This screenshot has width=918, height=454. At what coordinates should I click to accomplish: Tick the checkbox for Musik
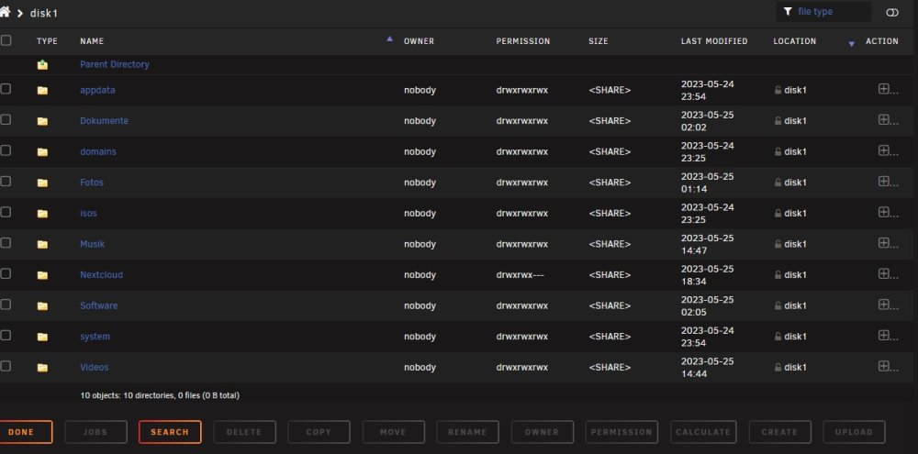[6, 243]
